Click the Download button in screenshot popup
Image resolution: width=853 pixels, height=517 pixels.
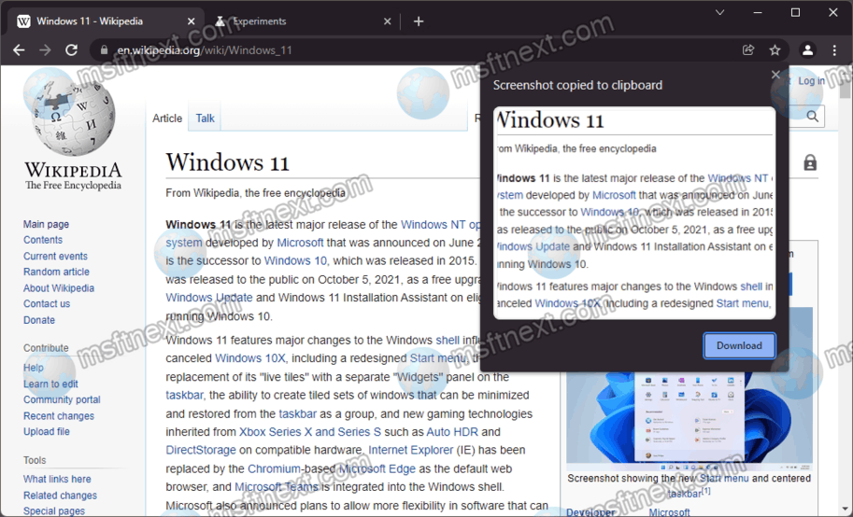(739, 345)
